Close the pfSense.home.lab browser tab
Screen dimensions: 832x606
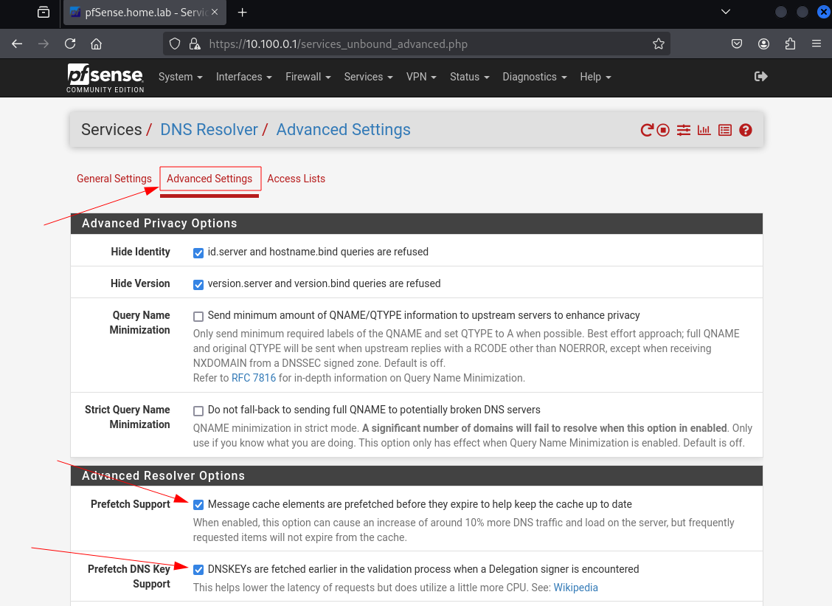point(215,12)
